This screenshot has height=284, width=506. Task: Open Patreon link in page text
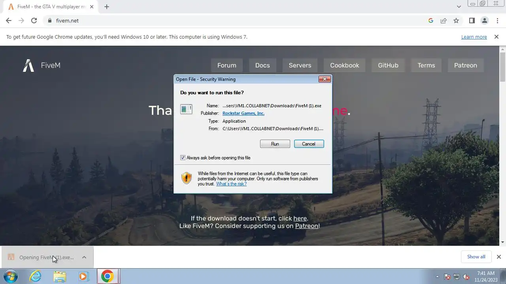point(307,226)
